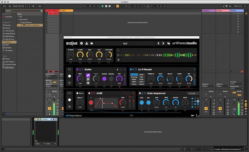Click the Byome S. Rate yellow knob
The width and height of the screenshot is (249, 152).
click(x=80, y=55)
